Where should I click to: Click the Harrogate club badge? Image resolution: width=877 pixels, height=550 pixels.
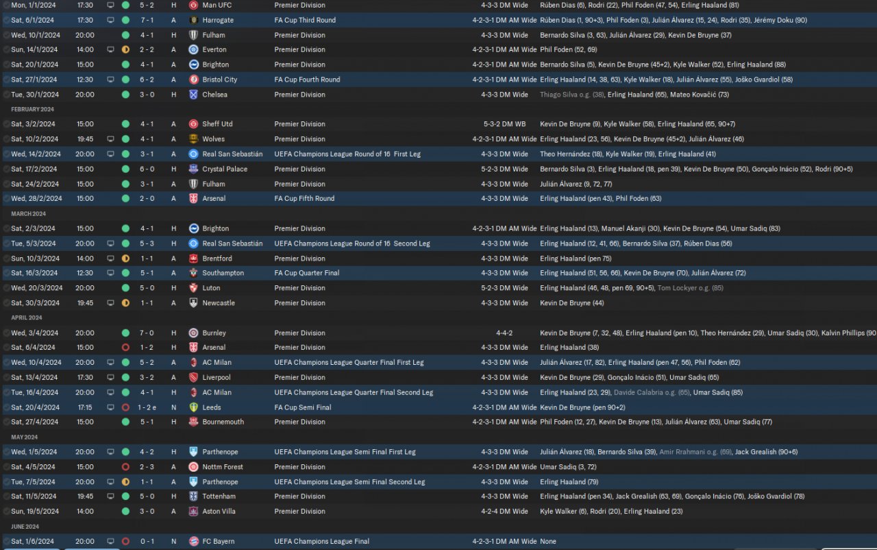coord(194,20)
